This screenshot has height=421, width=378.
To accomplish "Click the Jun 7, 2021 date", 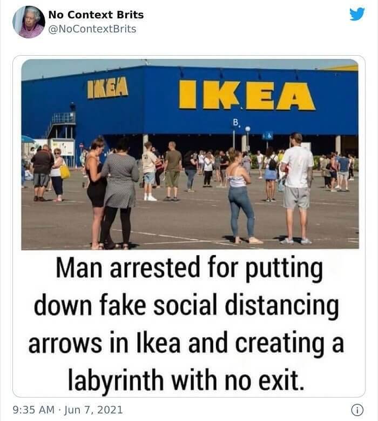I will click(93, 410).
